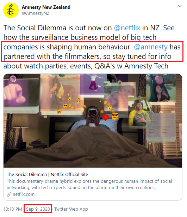
Task: Click the @AmnestyNZ handle
Action: (x=36, y=13)
